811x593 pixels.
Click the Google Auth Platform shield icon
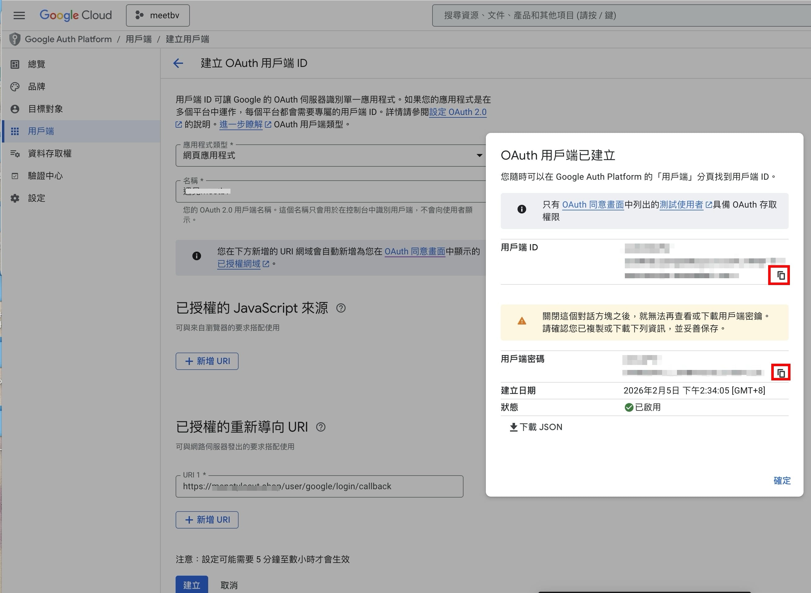[x=15, y=39]
